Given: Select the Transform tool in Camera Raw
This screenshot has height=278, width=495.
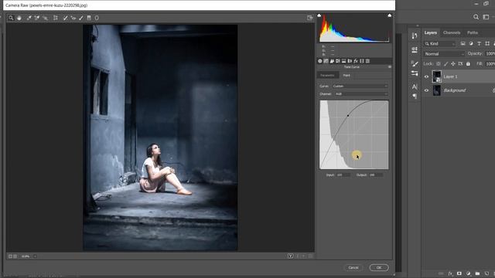Looking at the screenshot, I should (56, 18).
